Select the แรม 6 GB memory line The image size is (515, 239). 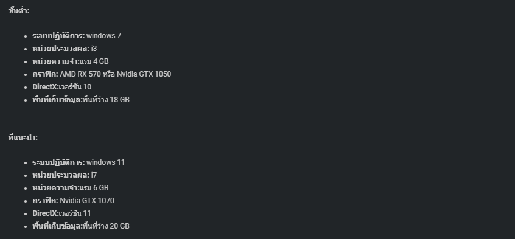[x=70, y=188]
